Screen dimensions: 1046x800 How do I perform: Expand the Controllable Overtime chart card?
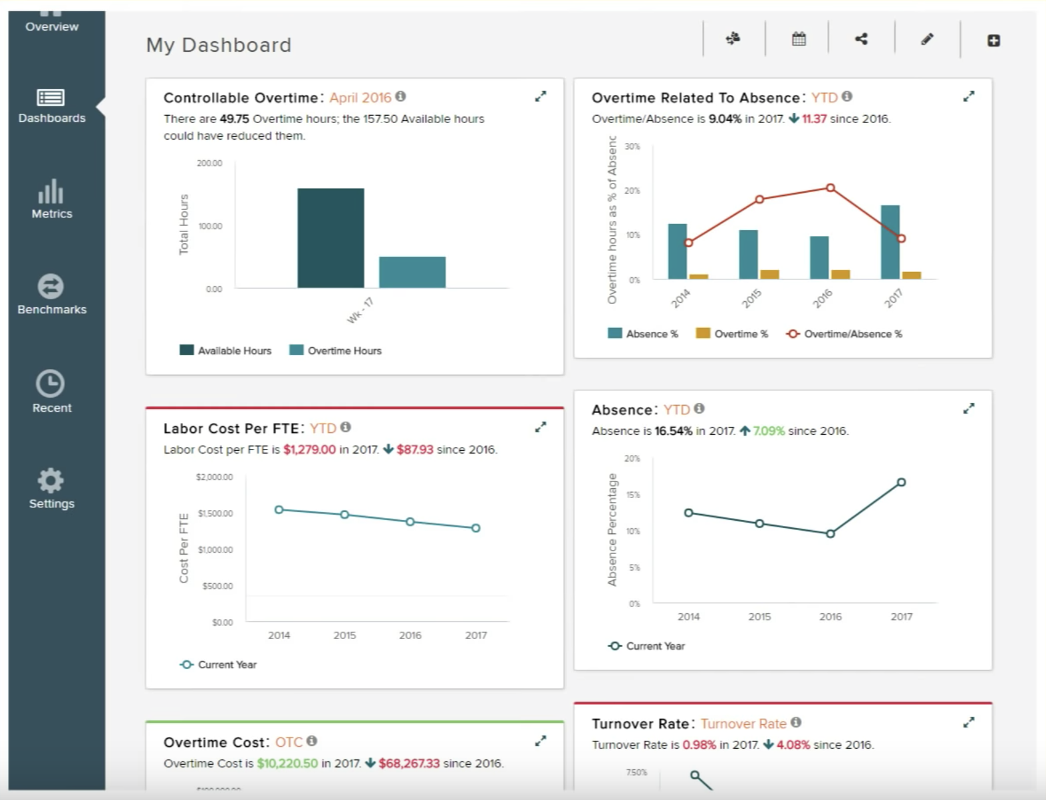pyautogui.click(x=541, y=96)
